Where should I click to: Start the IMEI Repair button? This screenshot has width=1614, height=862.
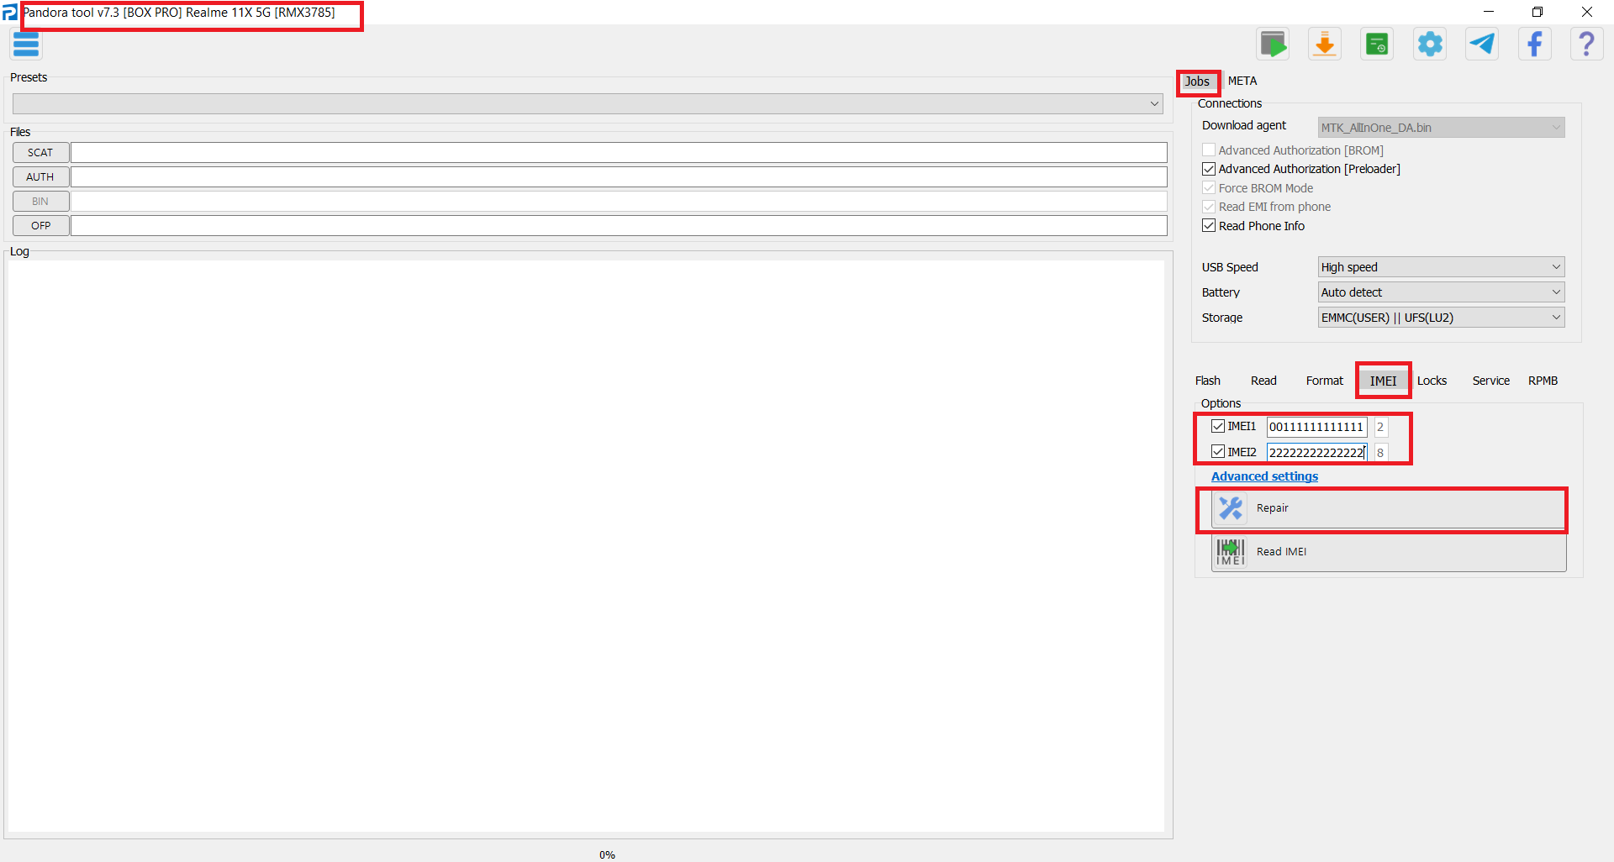click(1389, 508)
